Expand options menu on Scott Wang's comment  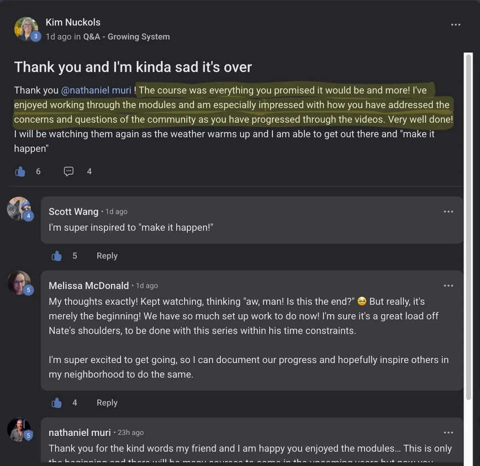click(x=448, y=211)
